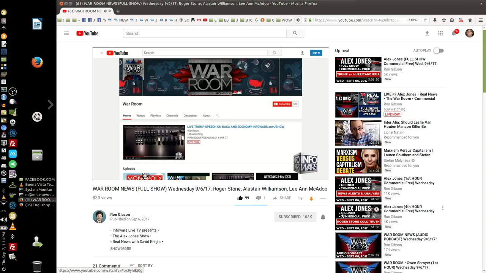Expand description with Show More

(x=121, y=249)
